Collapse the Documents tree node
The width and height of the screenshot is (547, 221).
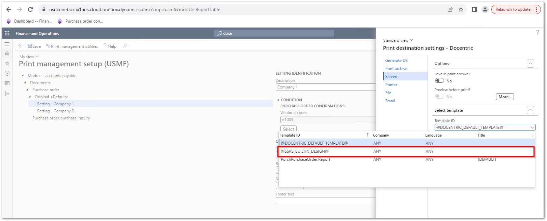pyautogui.click(x=25, y=83)
